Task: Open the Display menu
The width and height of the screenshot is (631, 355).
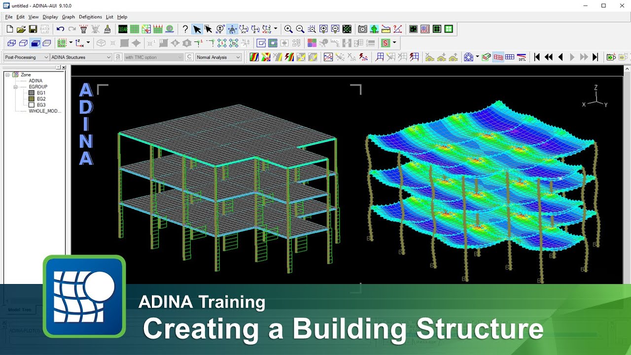Action: click(x=50, y=17)
